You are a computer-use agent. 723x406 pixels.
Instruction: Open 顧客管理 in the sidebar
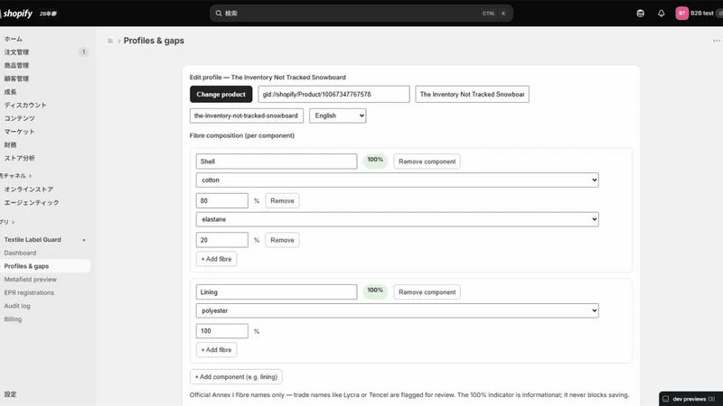coord(16,78)
